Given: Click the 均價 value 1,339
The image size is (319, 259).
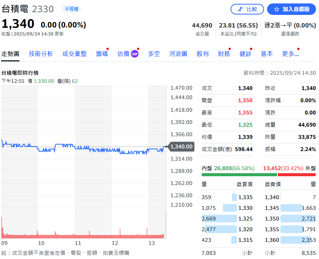Looking at the screenshot, I should (x=245, y=137).
